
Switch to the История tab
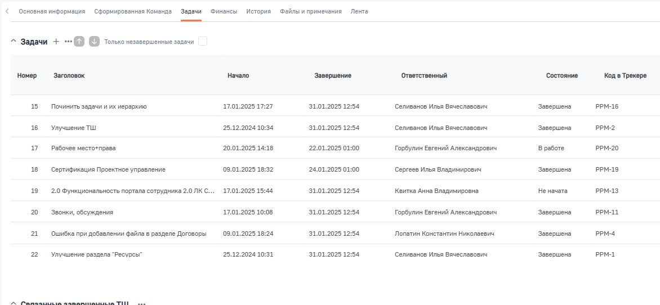click(258, 11)
